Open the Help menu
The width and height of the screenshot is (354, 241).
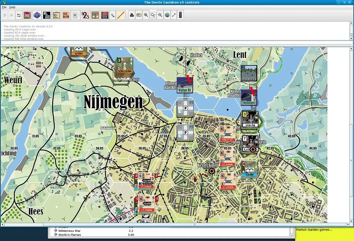coord(12,7)
